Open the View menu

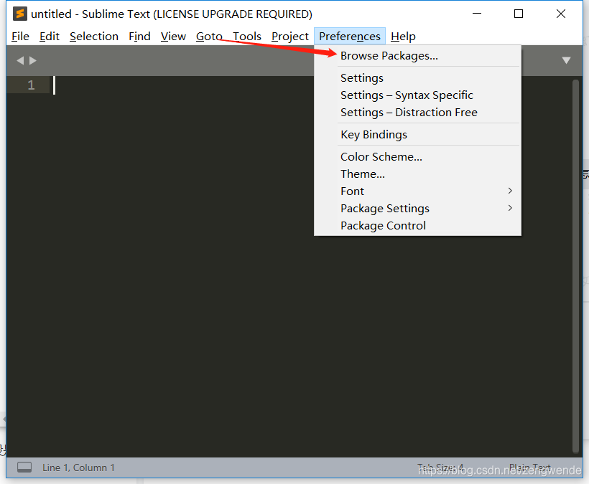point(173,37)
